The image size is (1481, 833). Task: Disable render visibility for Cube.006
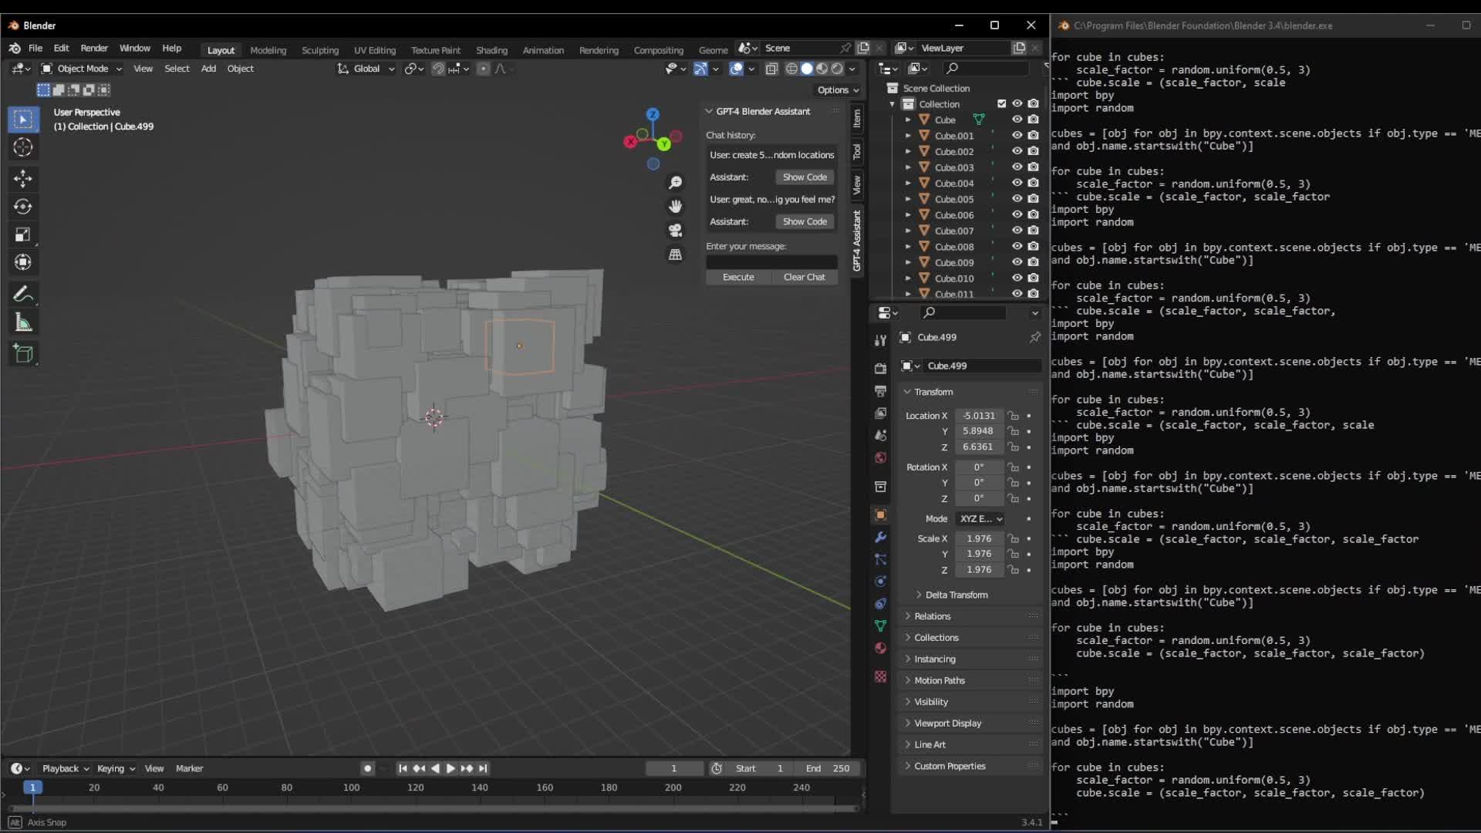click(x=1034, y=214)
